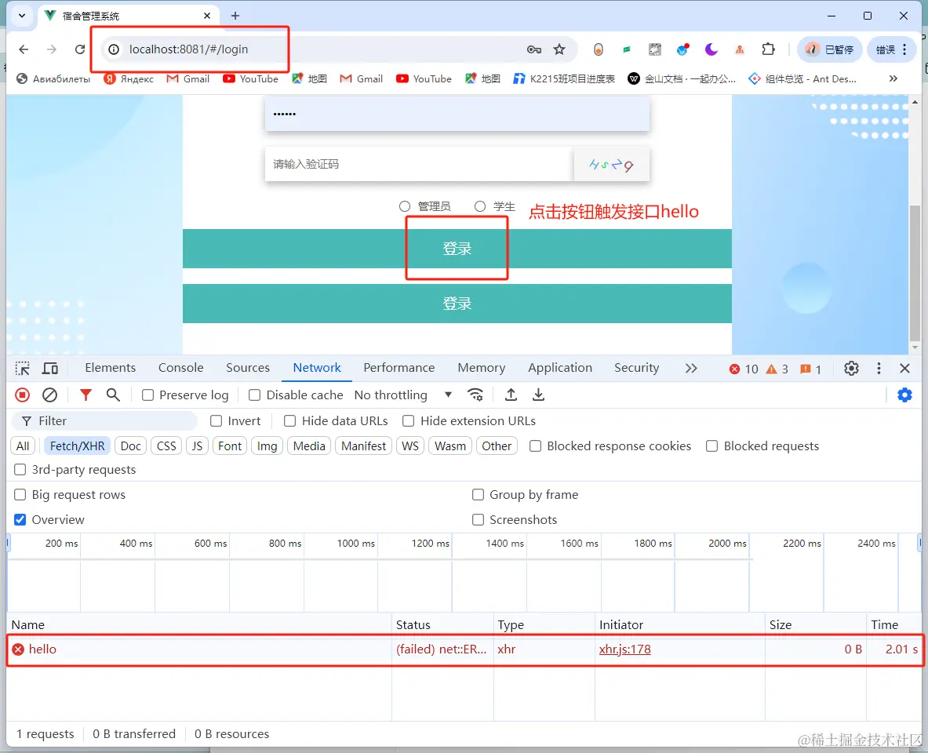Open the No throttling dropdown
The height and width of the screenshot is (753, 928).
pyautogui.click(x=402, y=395)
